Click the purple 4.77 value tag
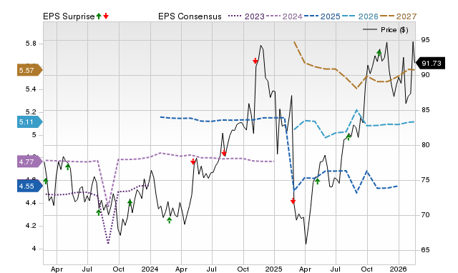This screenshot has width=458, height=273. click(x=30, y=162)
